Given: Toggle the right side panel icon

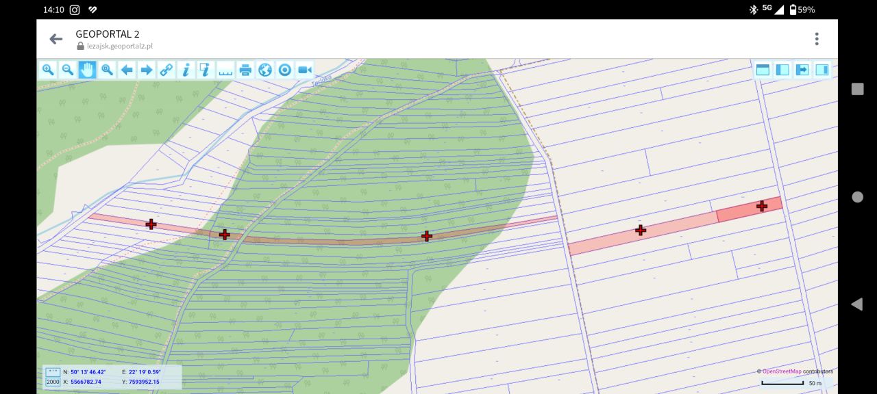Looking at the screenshot, I should (x=822, y=70).
